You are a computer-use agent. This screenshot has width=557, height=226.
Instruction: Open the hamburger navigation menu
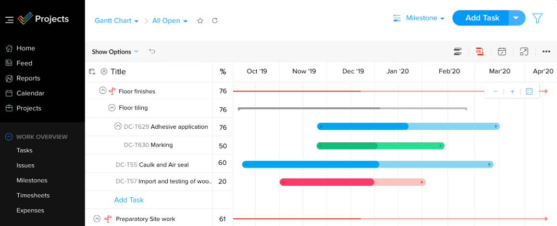coord(9,20)
